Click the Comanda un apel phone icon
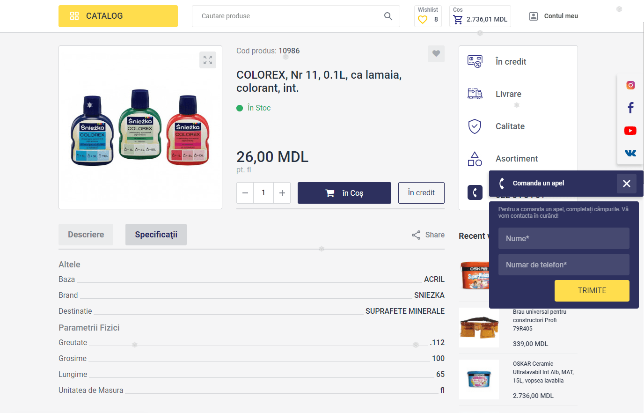644x413 pixels. pyautogui.click(x=502, y=184)
